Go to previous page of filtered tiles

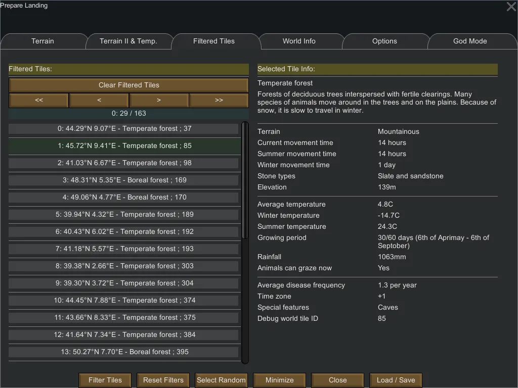tap(99, 100)
